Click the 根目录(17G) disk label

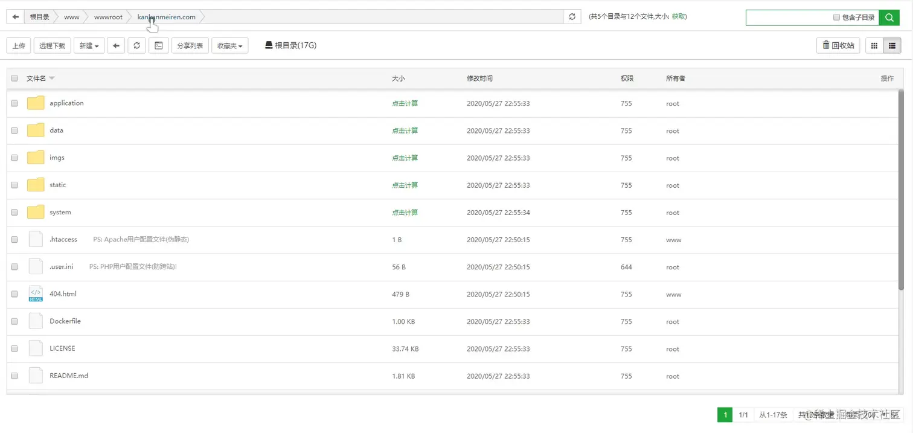tap(290, 45)
